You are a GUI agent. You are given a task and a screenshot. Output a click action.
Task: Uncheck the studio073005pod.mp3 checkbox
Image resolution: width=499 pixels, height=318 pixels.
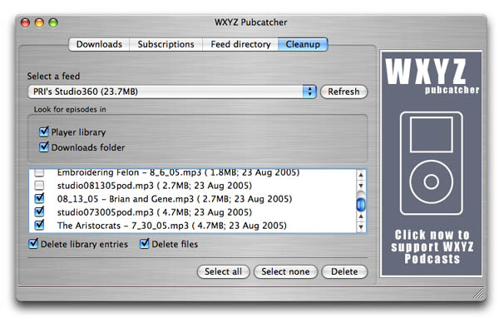click(39, 211)
